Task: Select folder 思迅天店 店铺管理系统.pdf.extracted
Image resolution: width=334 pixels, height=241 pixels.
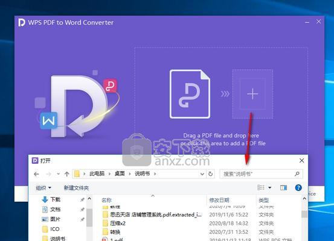Action: (156, 214)
